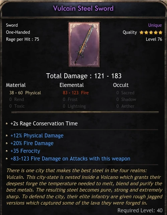Click the Material column header

pyautogui.click(x=16, y=85)
